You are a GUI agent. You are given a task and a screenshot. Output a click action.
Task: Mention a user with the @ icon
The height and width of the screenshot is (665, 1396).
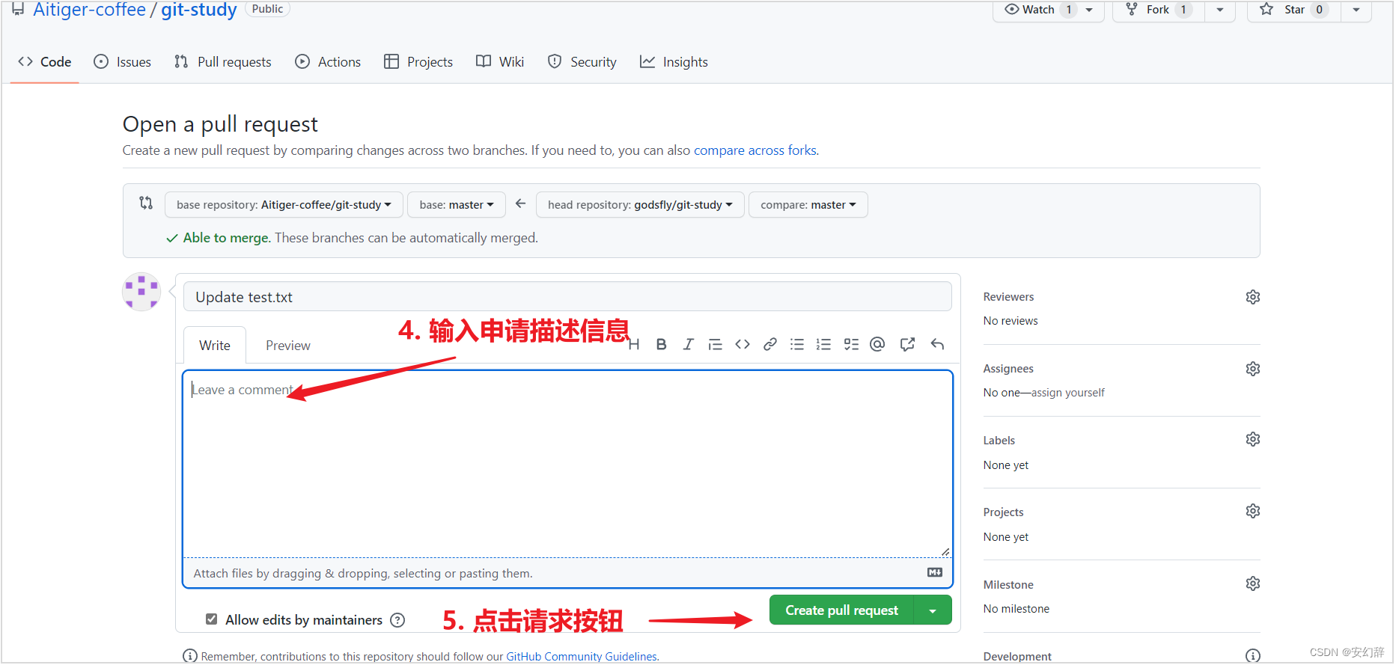coord(878,344)
